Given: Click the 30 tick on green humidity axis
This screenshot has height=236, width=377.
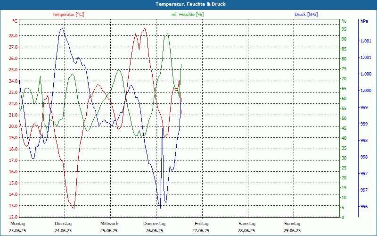Looking at the screenshot, I should tap(344, 158).
